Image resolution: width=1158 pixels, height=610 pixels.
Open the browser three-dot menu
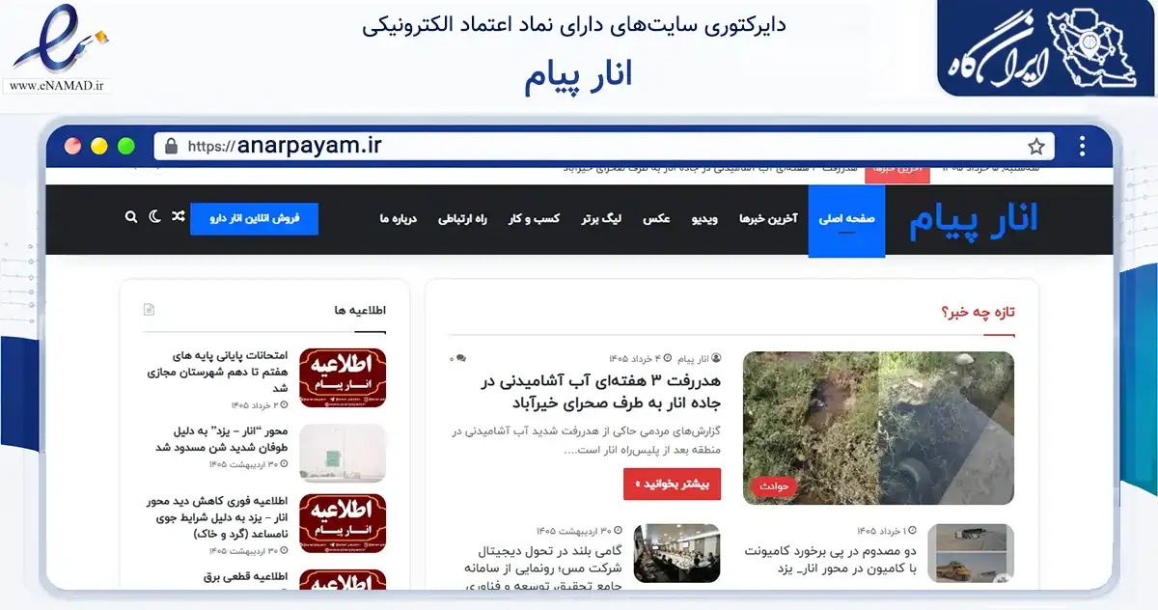coord(1083,147)
